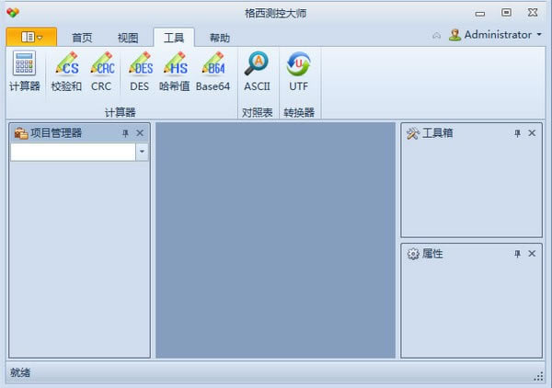Click the 工具箱 panel title icon
The width and height of the screenshot is (552, 388).
tap(413, 133)
